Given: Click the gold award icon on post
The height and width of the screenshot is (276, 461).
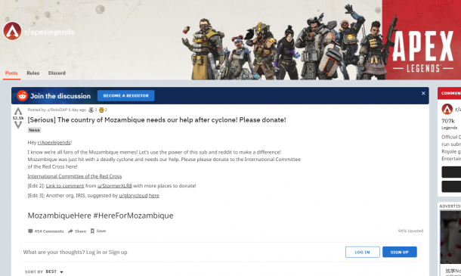Looking at the screenshot, I should point(101,110).
